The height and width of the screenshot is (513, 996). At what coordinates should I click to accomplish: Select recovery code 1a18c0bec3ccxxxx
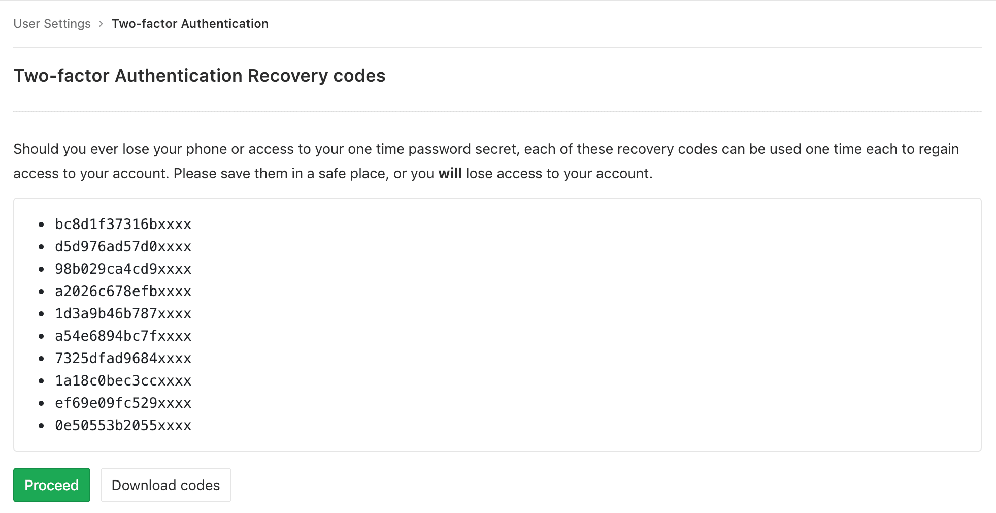tap(123, 380)
